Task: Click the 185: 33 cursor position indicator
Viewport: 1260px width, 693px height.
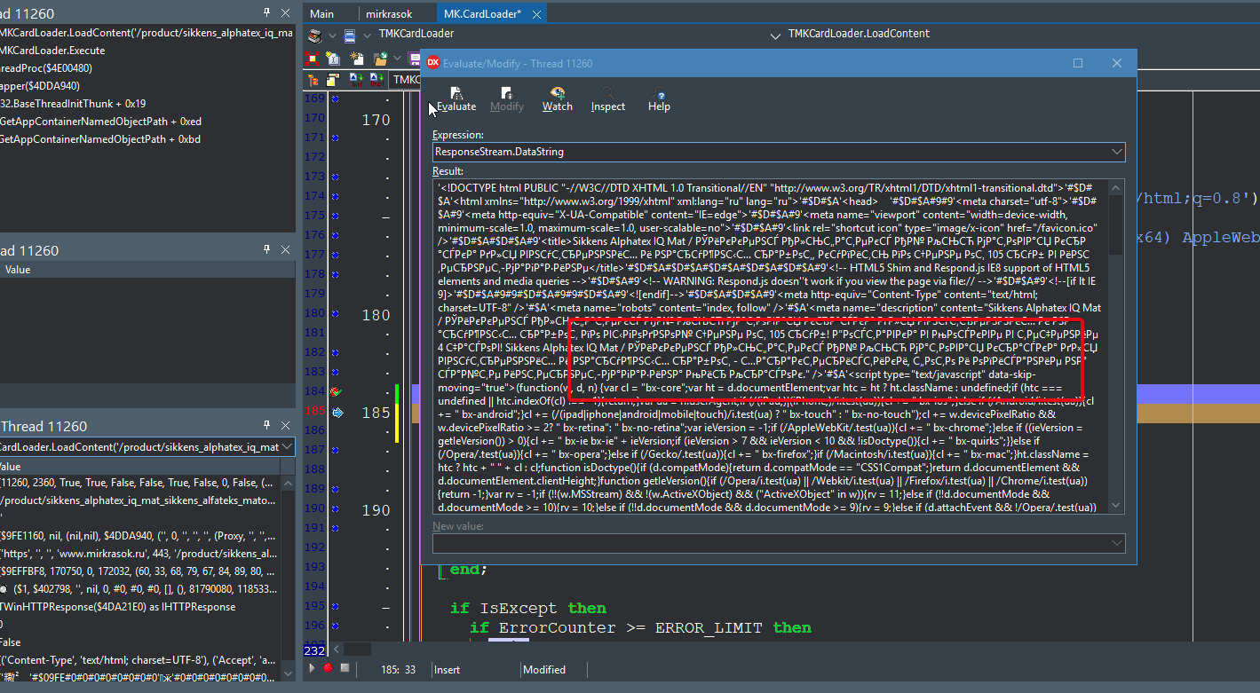Action: tap(399, 670)
